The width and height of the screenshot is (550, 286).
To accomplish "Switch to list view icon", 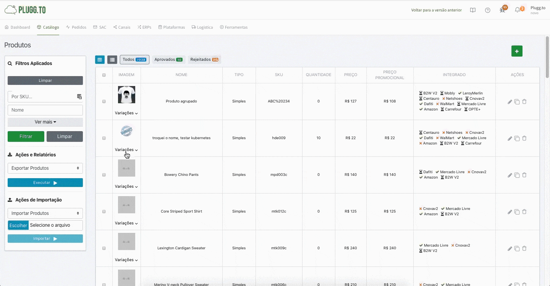I will point(112,60).
